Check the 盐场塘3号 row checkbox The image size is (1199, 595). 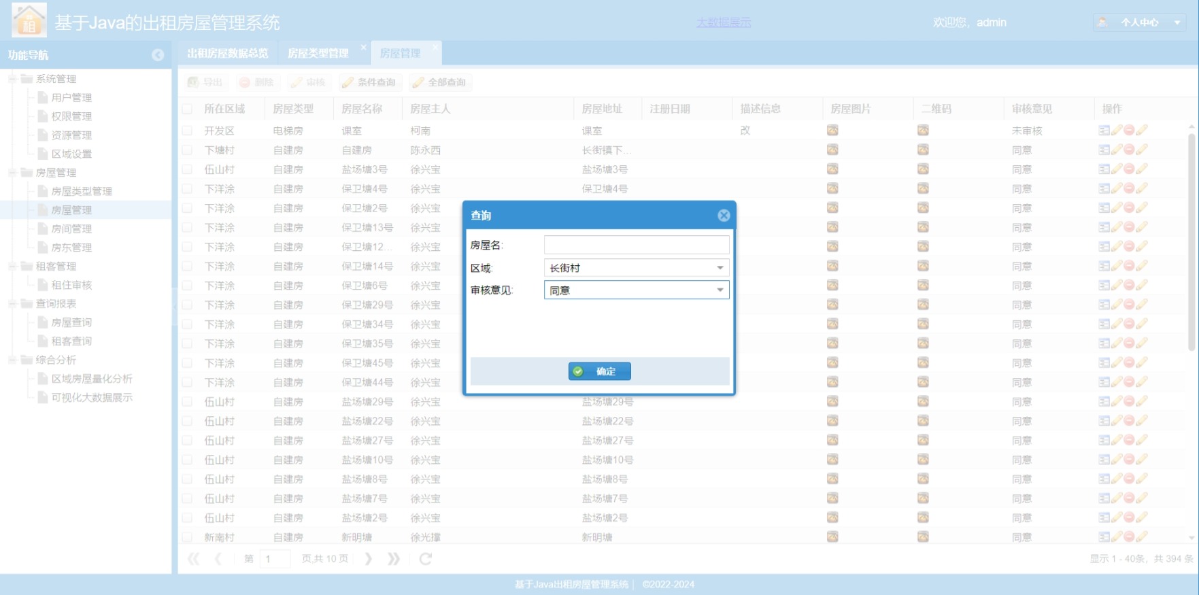(187, 169)
